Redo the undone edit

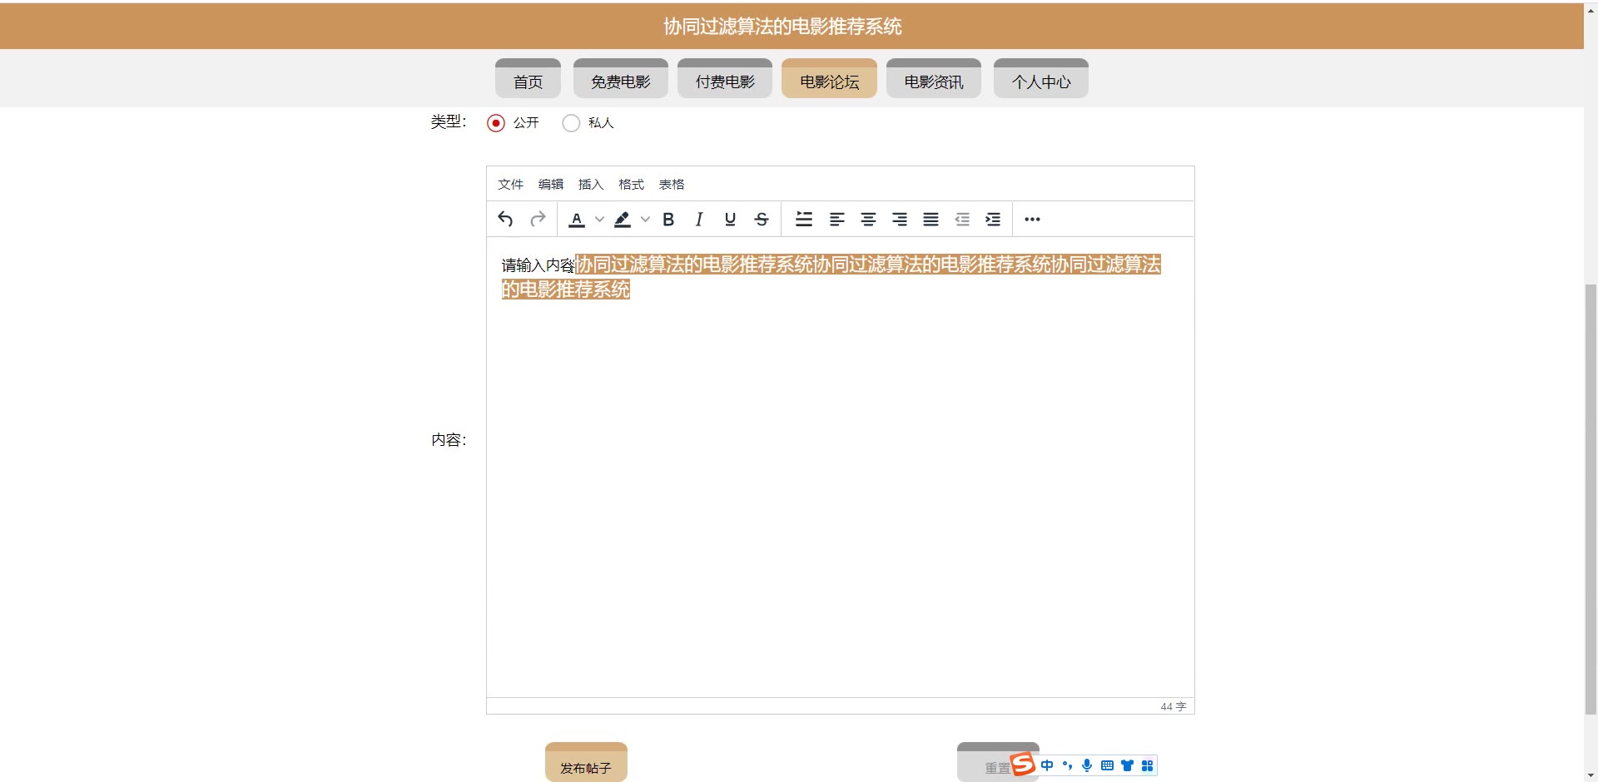click(x=538, y=219)
